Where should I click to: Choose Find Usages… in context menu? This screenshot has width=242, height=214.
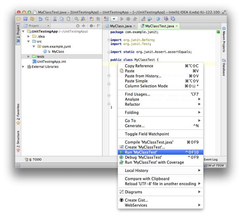coord(160,94)
